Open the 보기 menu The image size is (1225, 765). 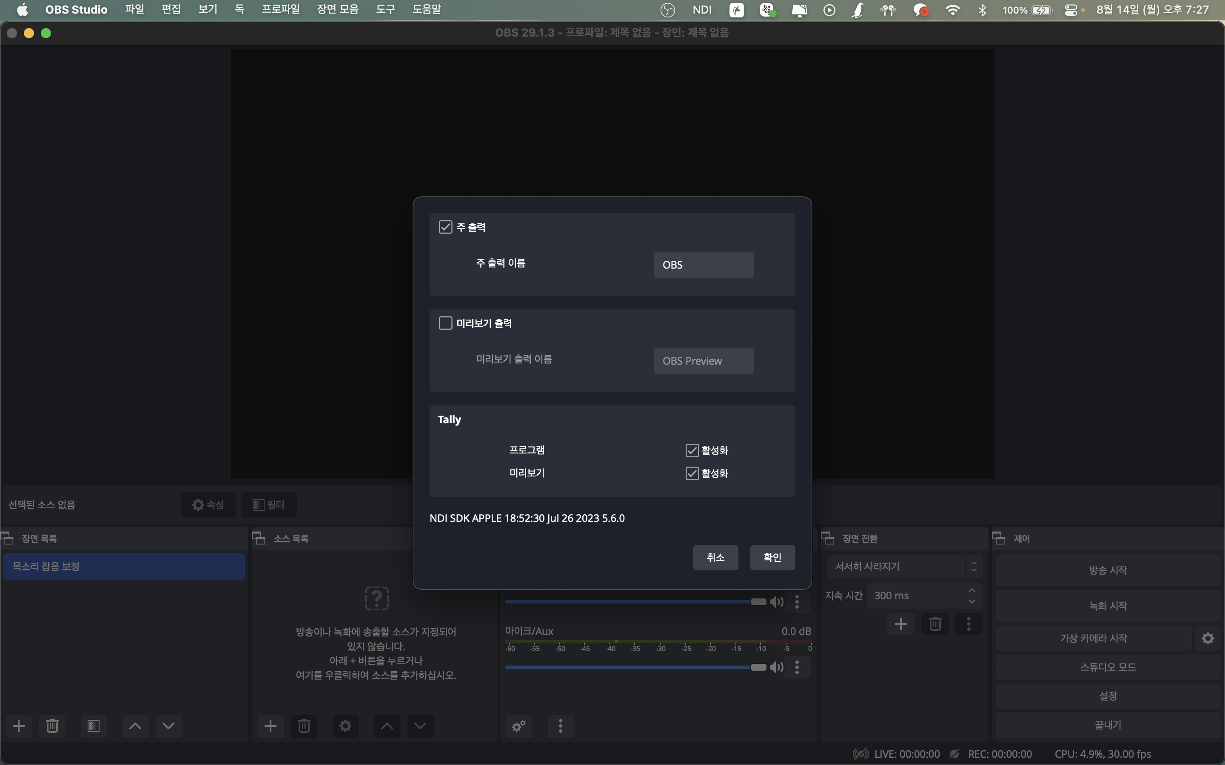point(208,10)
